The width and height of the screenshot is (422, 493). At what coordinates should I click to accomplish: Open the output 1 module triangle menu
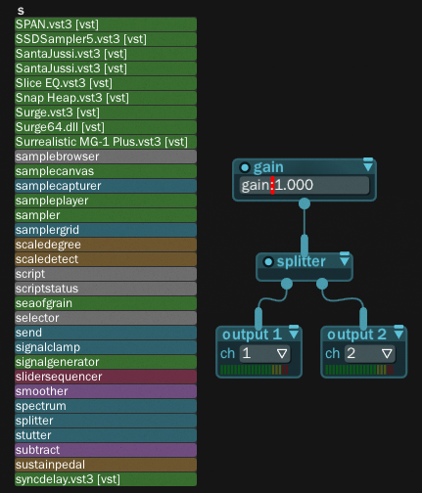[294, 333]
